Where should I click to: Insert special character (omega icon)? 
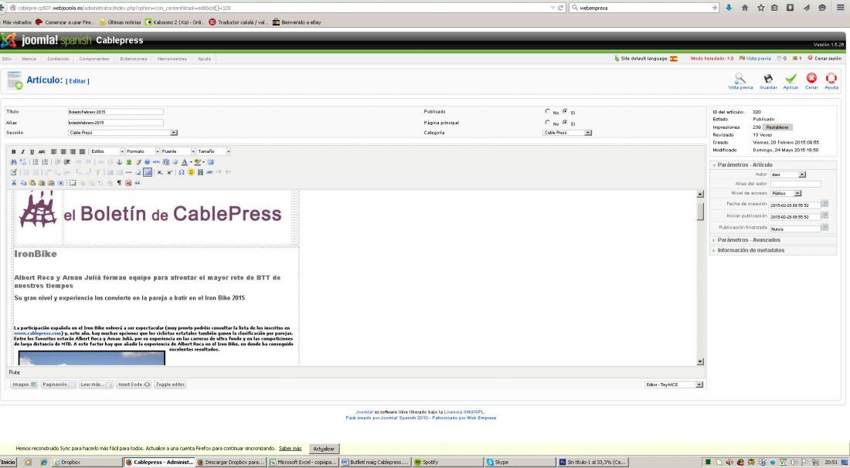click(182, 172)
